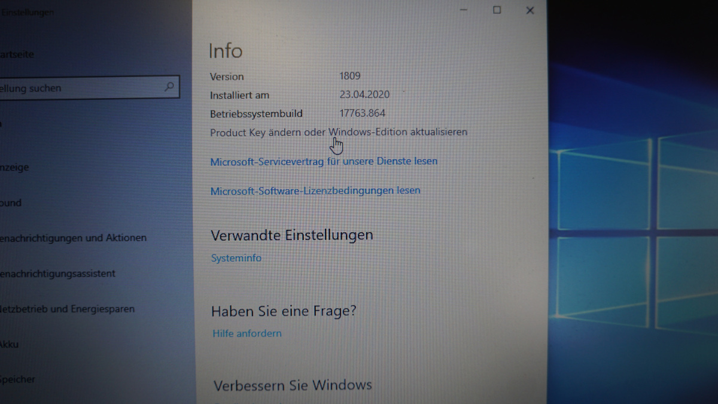
Task: Click the Info heading
Action: point(226,51)
